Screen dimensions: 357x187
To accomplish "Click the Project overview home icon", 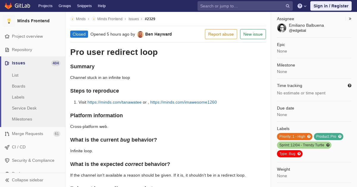I will pyautogui.click(x=7, y=37).
